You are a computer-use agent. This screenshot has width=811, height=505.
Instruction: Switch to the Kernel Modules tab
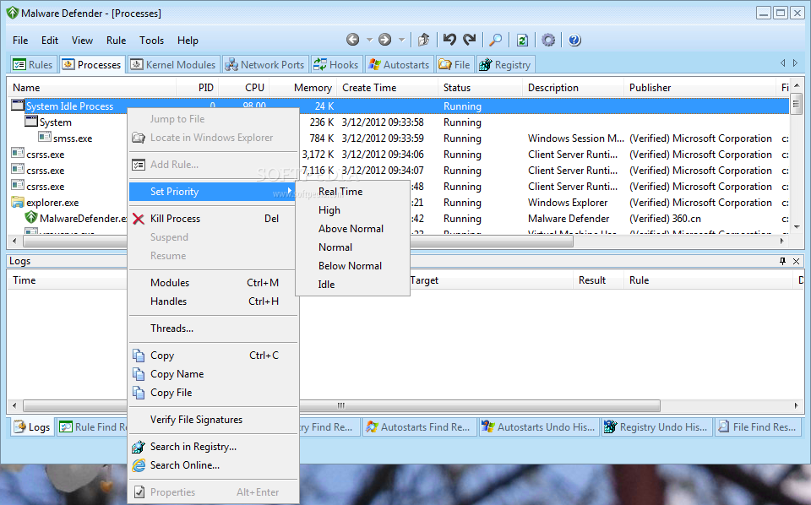pyautogui.click(x=173, y=65)
